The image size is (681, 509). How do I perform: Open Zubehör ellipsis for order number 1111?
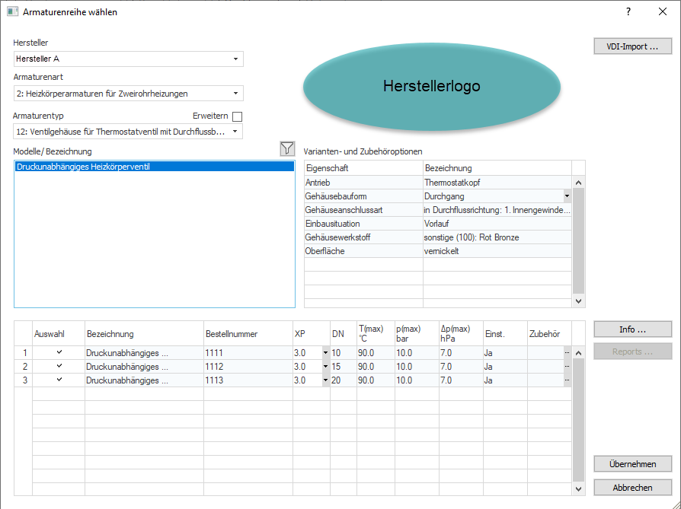coord(567,353)
